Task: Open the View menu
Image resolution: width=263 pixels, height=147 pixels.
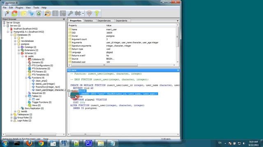Action: (28, 8)
